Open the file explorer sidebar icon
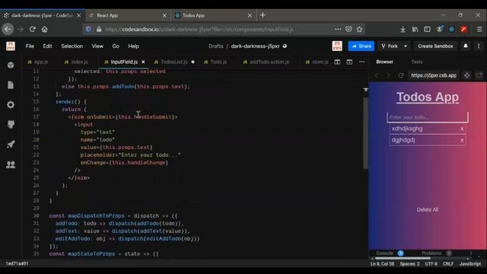 (x=11, y=84)
